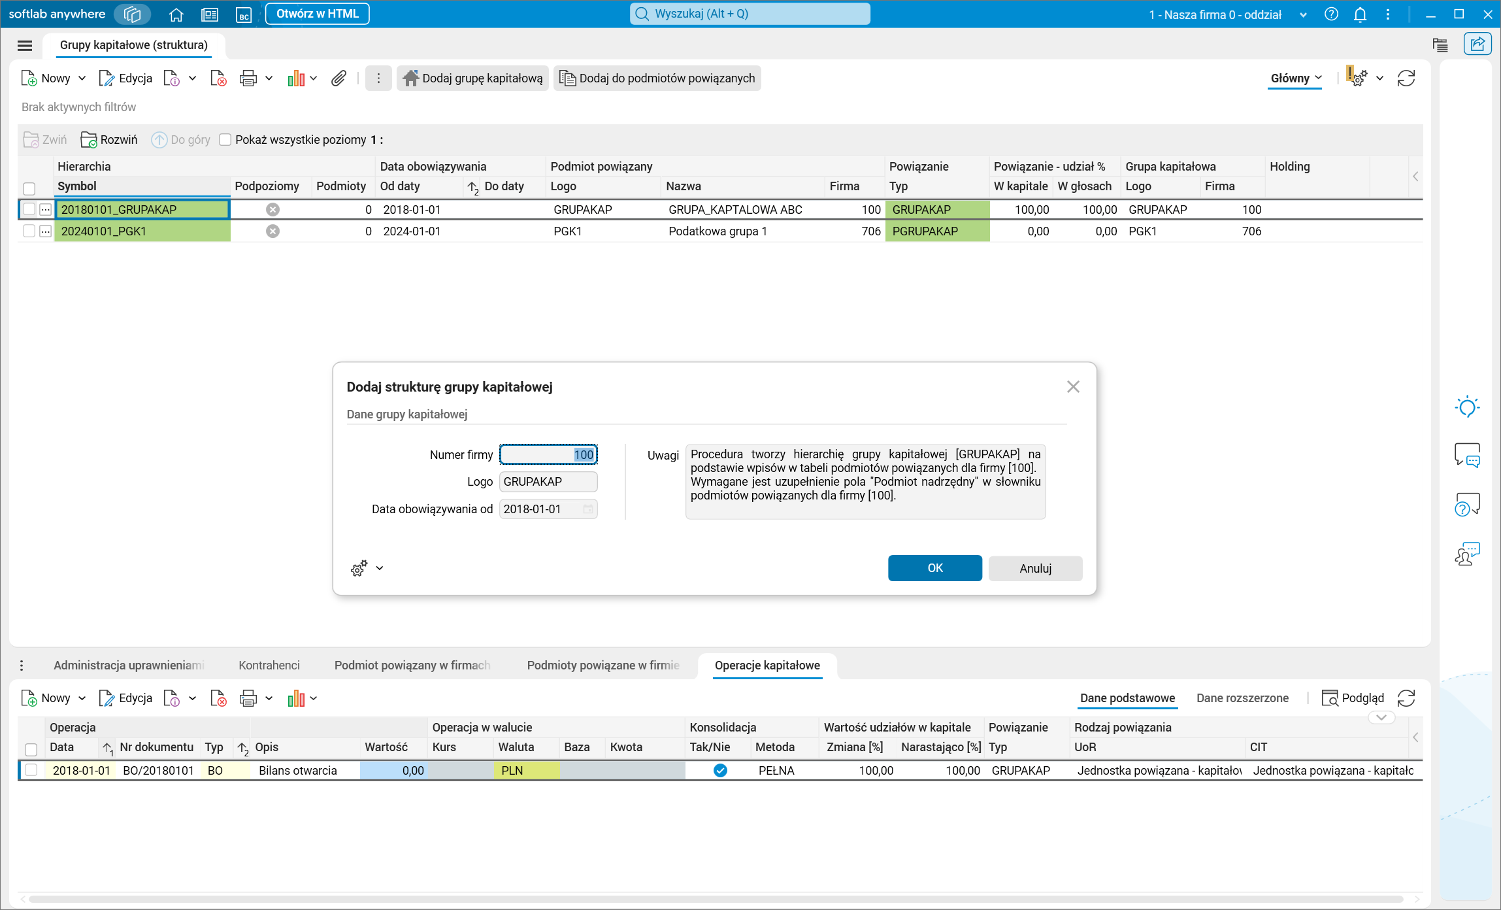
Task: Open the notifications bell
Action: [1360, 14]
